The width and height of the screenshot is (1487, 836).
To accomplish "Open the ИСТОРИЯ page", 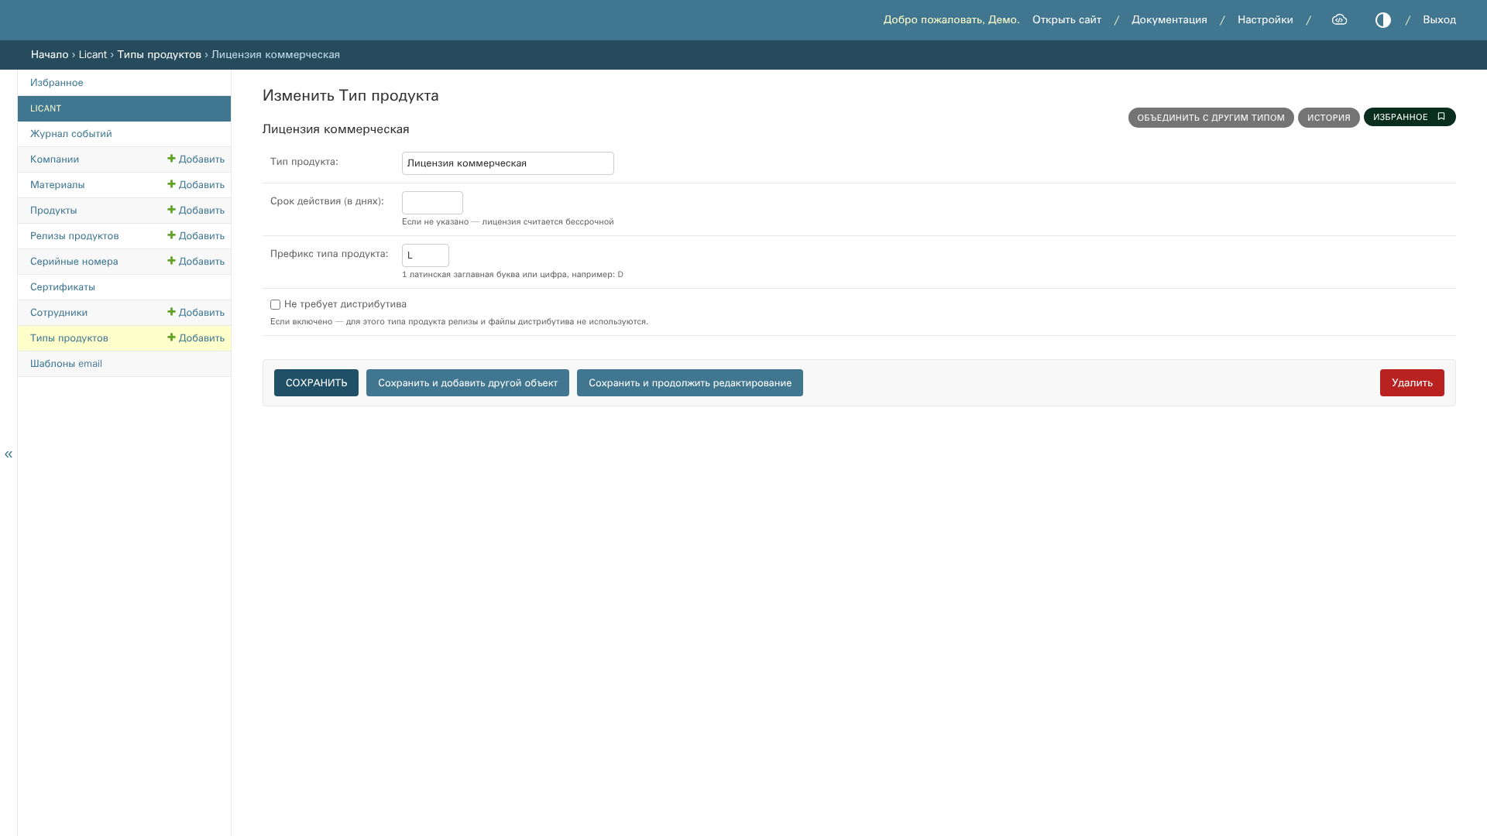I will click(1329, 118).
